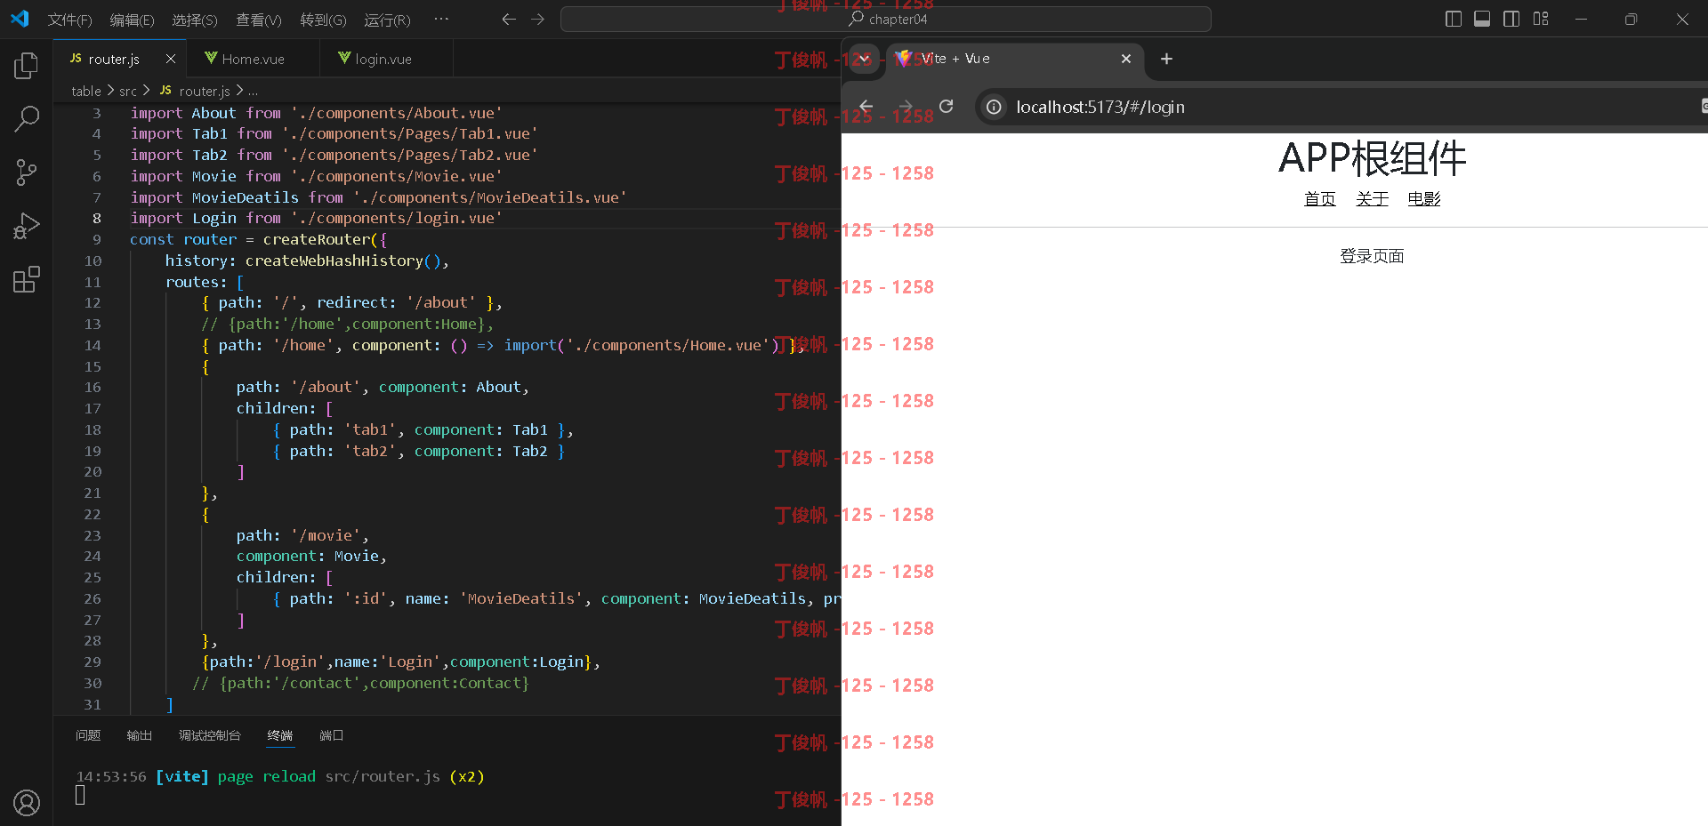Image resolution: width=1708 pixels, height=826 pixels.
Task: Follow the 首页 link on the page
Action: [1320, 199]
